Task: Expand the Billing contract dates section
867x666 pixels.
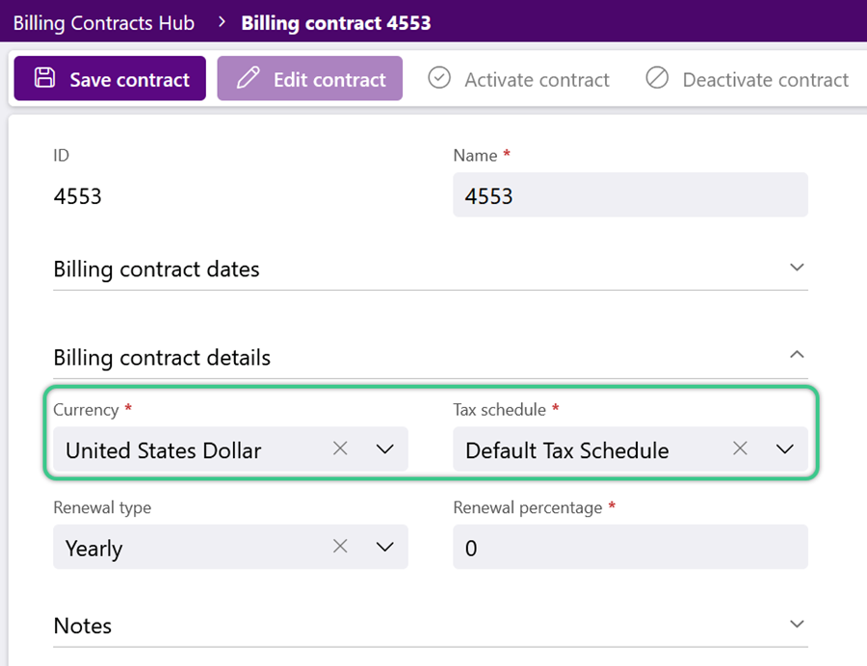Action: pyautogui.click(x=797, y=268)
